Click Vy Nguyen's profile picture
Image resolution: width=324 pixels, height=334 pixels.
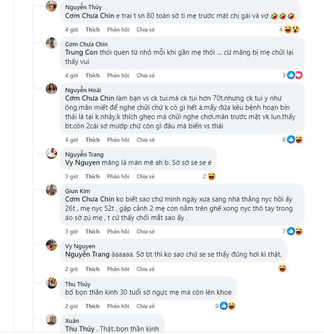[51, 245]
